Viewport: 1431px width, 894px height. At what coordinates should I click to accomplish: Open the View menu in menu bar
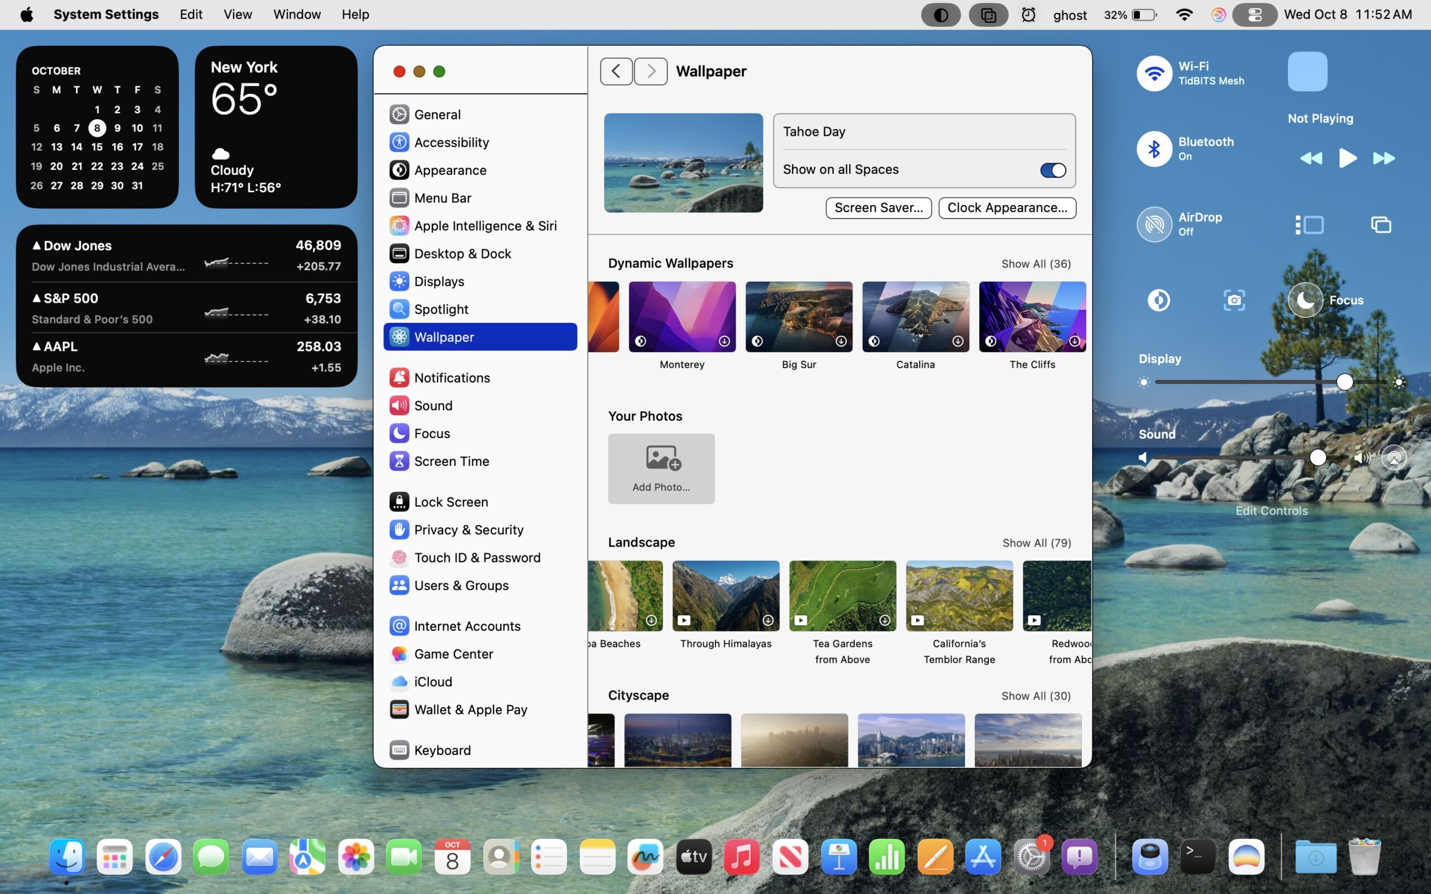point(237,14)
